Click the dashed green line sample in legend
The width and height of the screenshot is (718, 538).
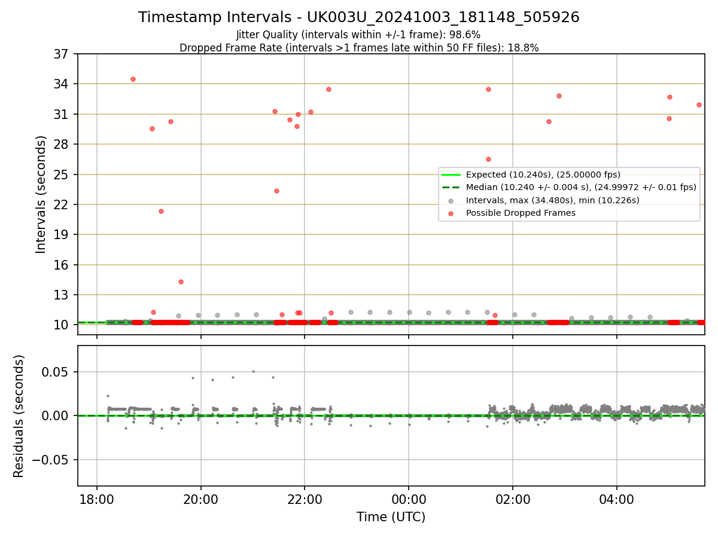coord(451,188)
